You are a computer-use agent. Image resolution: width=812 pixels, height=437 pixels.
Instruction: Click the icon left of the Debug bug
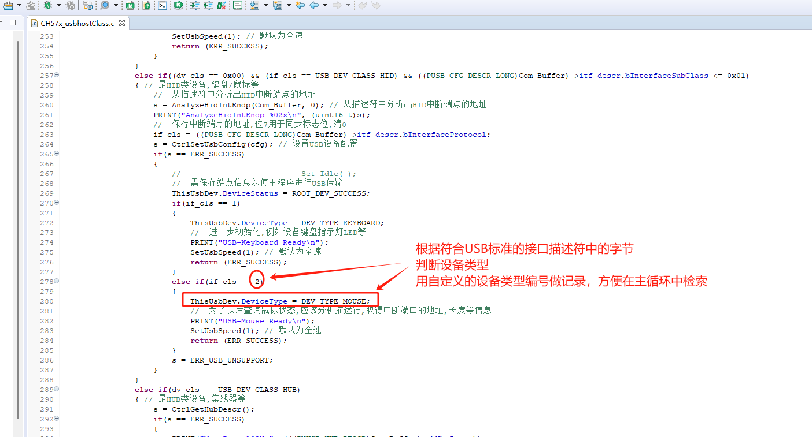click(31, 5)
